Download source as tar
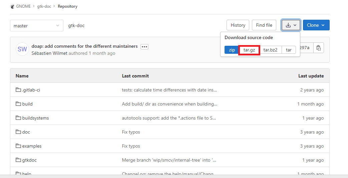 click(x=289, y=50)
